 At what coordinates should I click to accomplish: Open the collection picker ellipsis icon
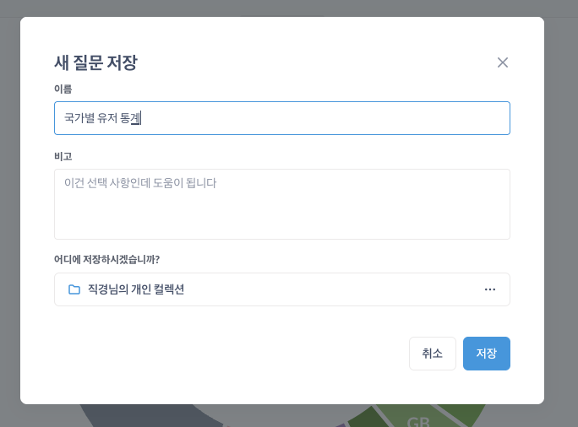click(490, 289)
